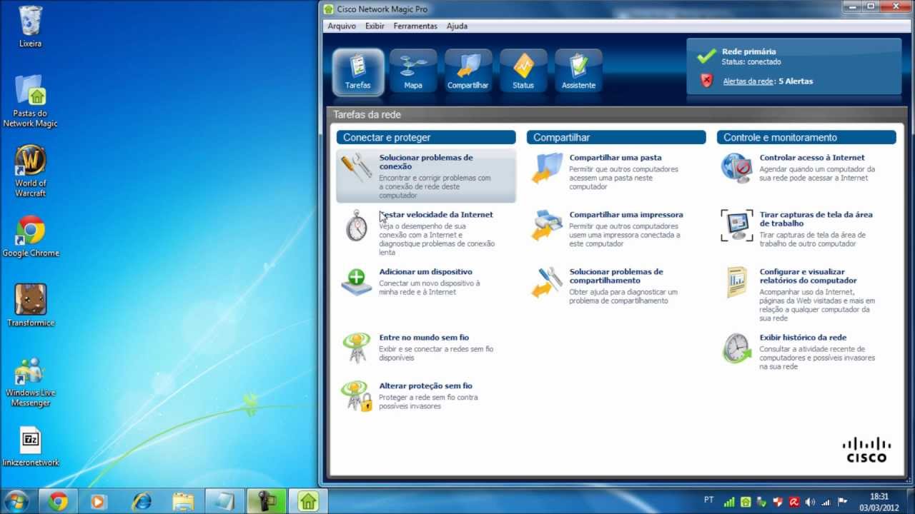Open the Status panel icon
This screenshot has height=514, width=915.
(523, 71)
